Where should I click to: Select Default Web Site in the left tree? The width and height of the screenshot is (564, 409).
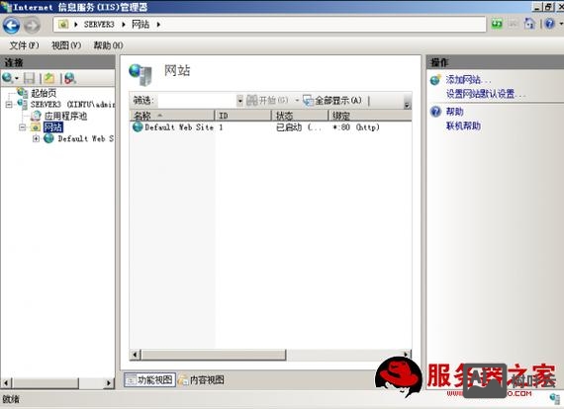pos(86,138)
